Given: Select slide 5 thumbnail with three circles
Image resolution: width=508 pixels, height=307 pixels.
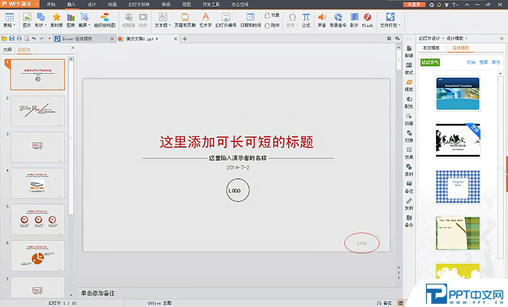Looking at the screenshot, I should pyautogui.click(x=38, y=219).
